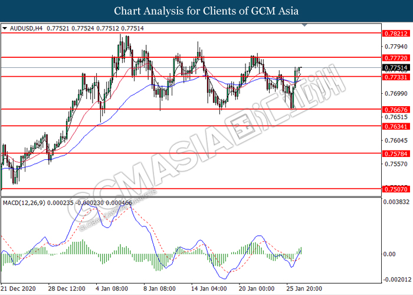Click the 0.75070 red price label
The width and height of the screenshot is (413, 295).
[x=396, y=189]
